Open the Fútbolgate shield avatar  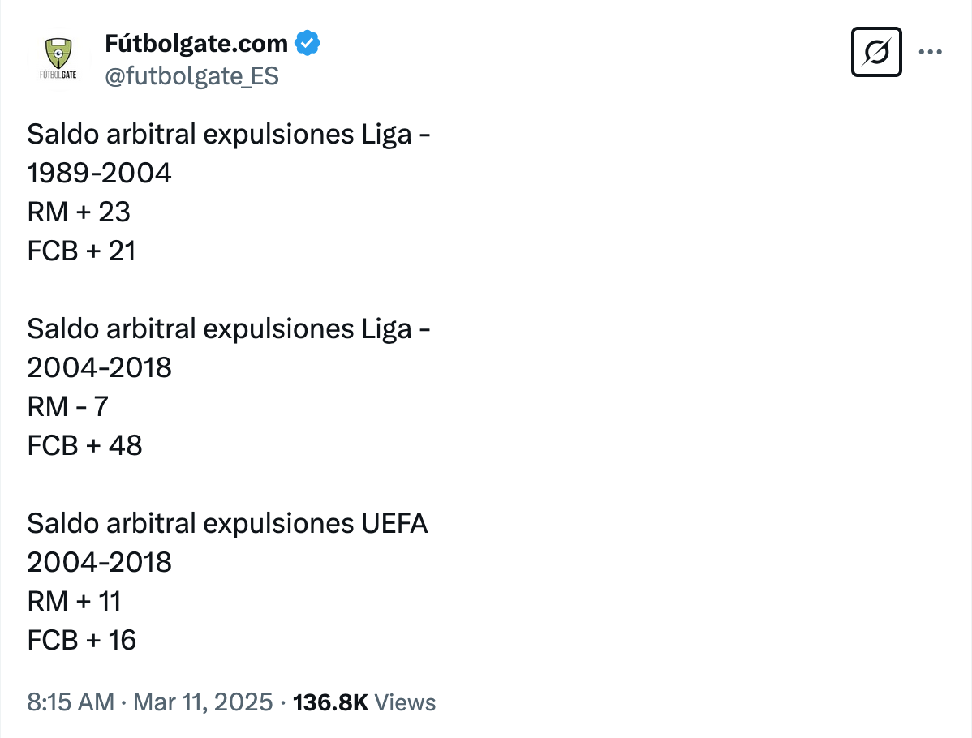click(59, 59)
